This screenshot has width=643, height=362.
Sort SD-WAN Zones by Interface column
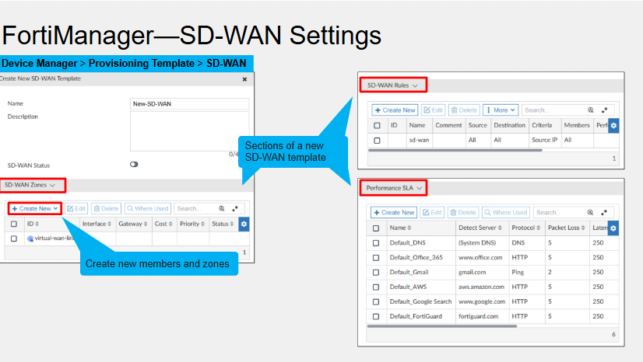click(x=97, y=225)
